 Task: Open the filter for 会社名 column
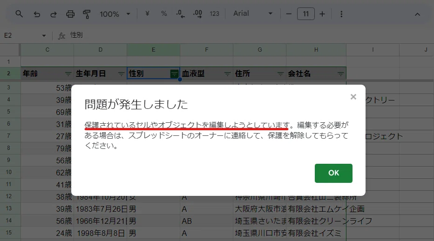coord(341,74)
